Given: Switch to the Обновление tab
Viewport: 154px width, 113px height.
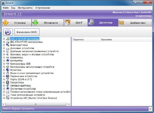Looking at the screenshot, I should (x=48, y=23).
